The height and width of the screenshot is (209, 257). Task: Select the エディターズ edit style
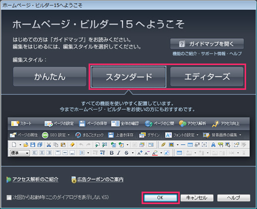207,76
